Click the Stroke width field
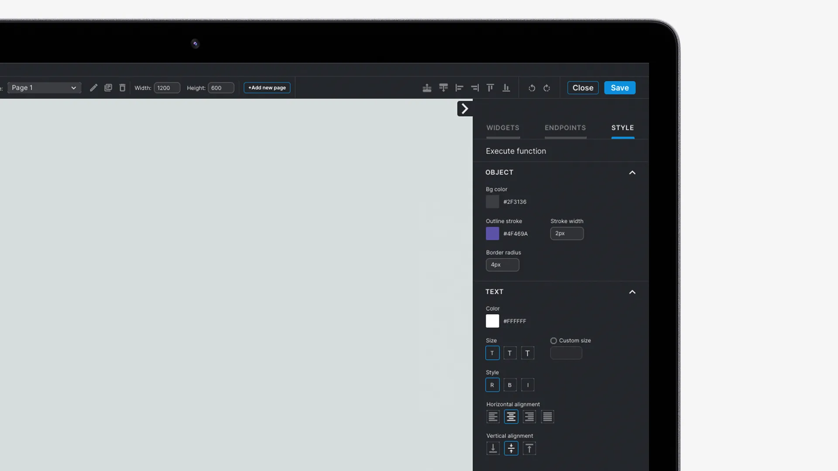This screenshot has height=471, width=838. pos(567,233)
